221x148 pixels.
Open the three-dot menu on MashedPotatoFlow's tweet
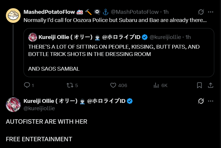click(x=211, y=12)
